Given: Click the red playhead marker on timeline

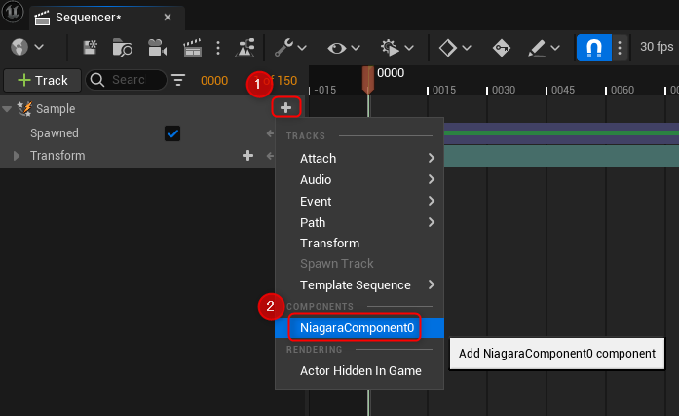Looking at the screenshot, I should click(x=367, y=80).
